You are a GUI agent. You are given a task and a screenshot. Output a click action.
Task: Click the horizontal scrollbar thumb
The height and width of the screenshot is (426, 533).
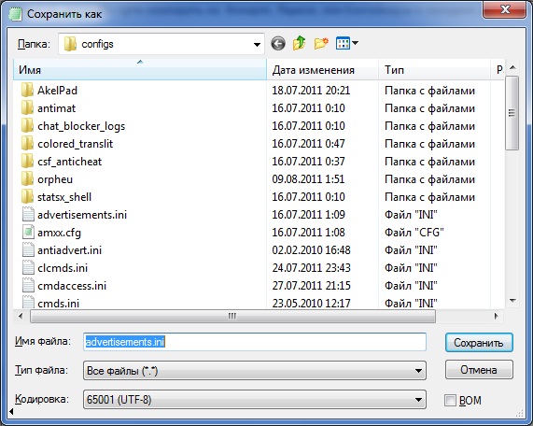tap(232, 316)
